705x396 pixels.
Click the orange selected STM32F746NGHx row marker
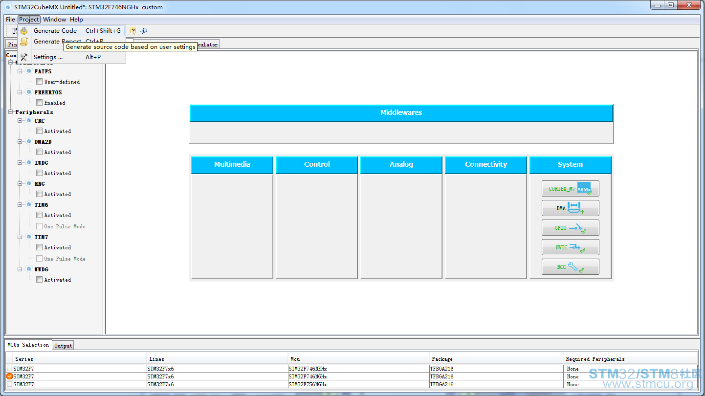coord(10,376)
